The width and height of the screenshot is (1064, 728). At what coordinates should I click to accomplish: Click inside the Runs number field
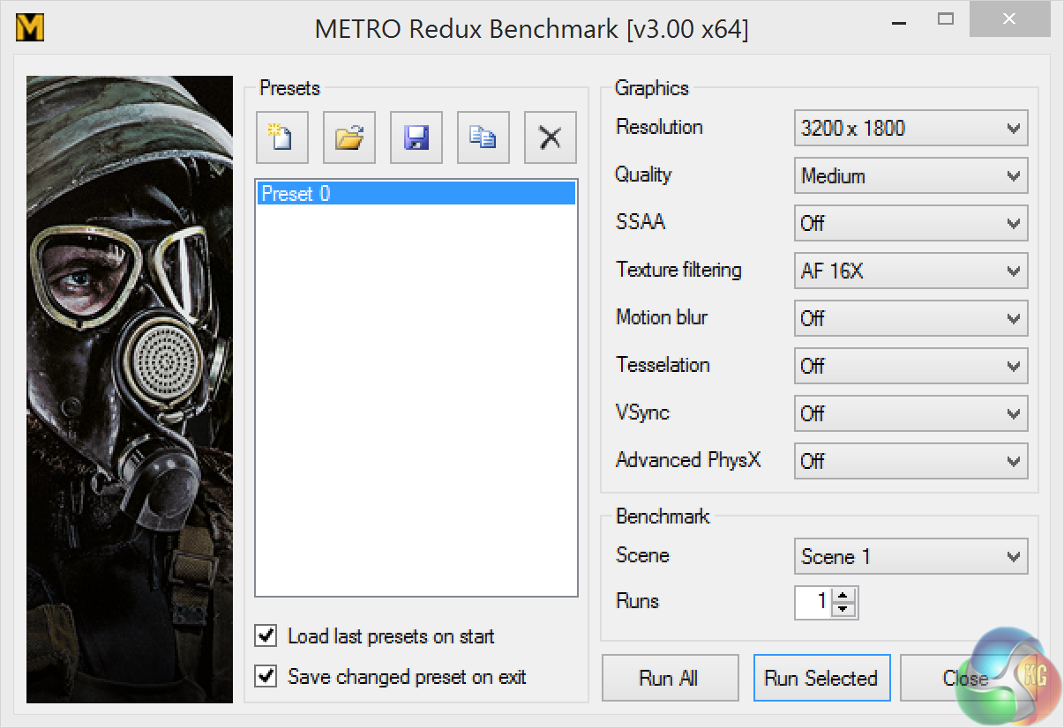pos(813,602)
